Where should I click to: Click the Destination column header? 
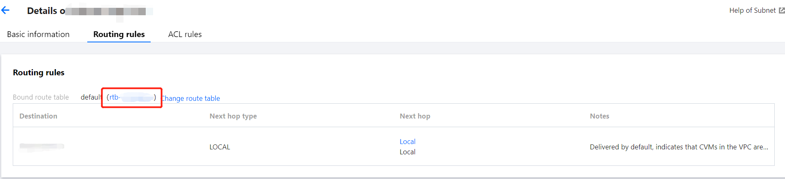click(x=38, y=116)
